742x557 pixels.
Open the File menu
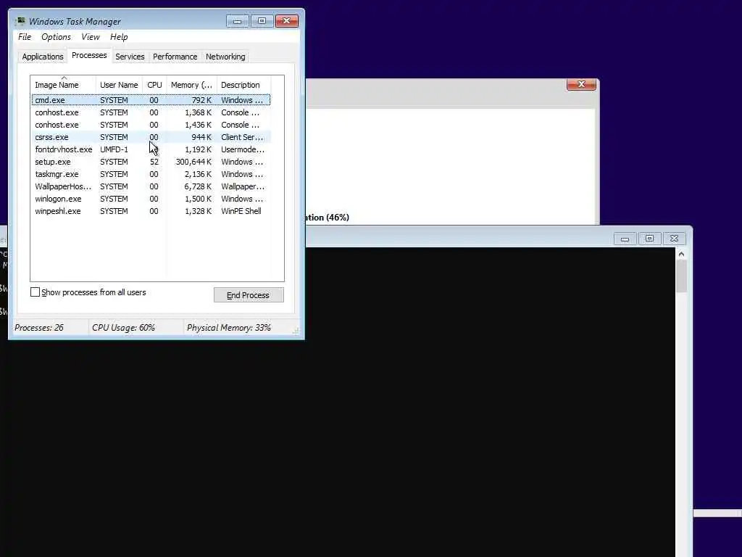[x=25, y=37]
